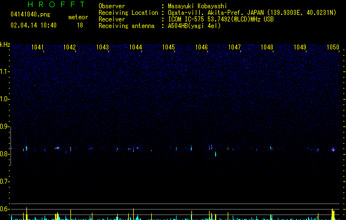The width and height of the screenshot is (346, 220).
Task: Click the 1049 time axis label
Action: point(300,47)
